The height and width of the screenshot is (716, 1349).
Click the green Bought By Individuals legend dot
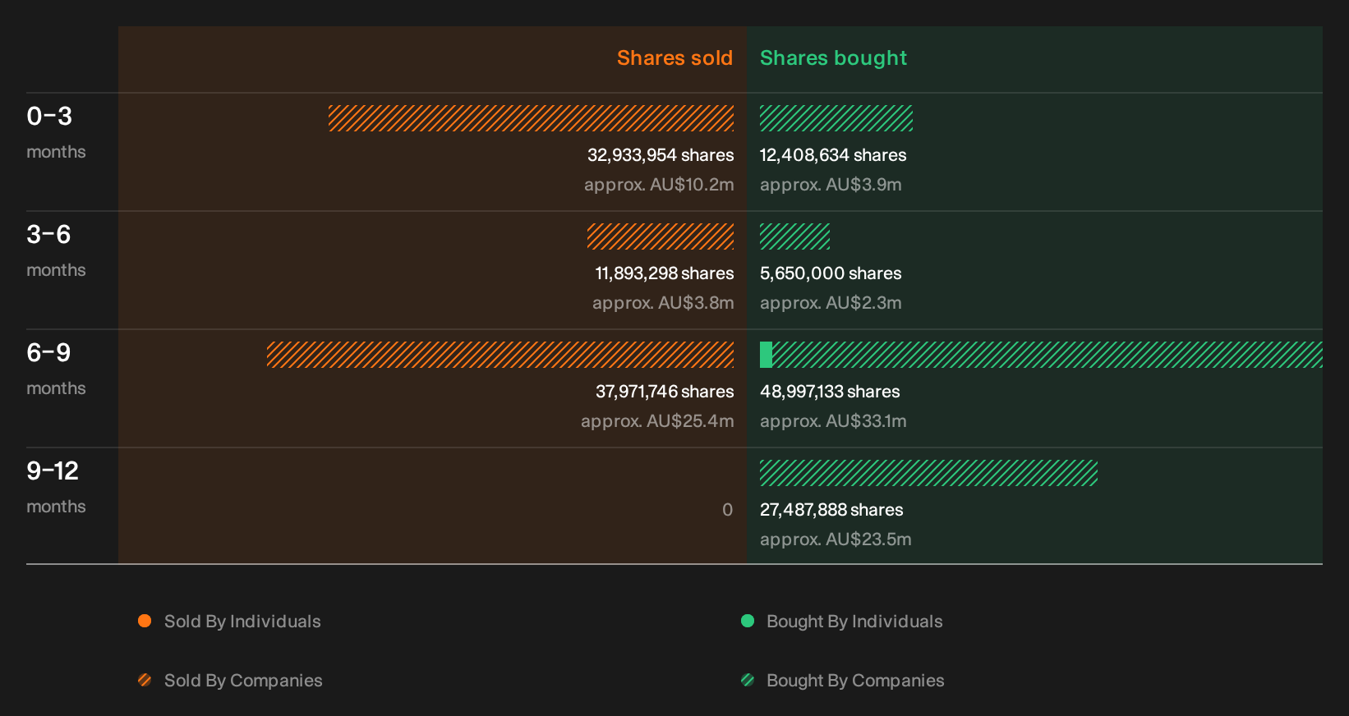(748, 621)
